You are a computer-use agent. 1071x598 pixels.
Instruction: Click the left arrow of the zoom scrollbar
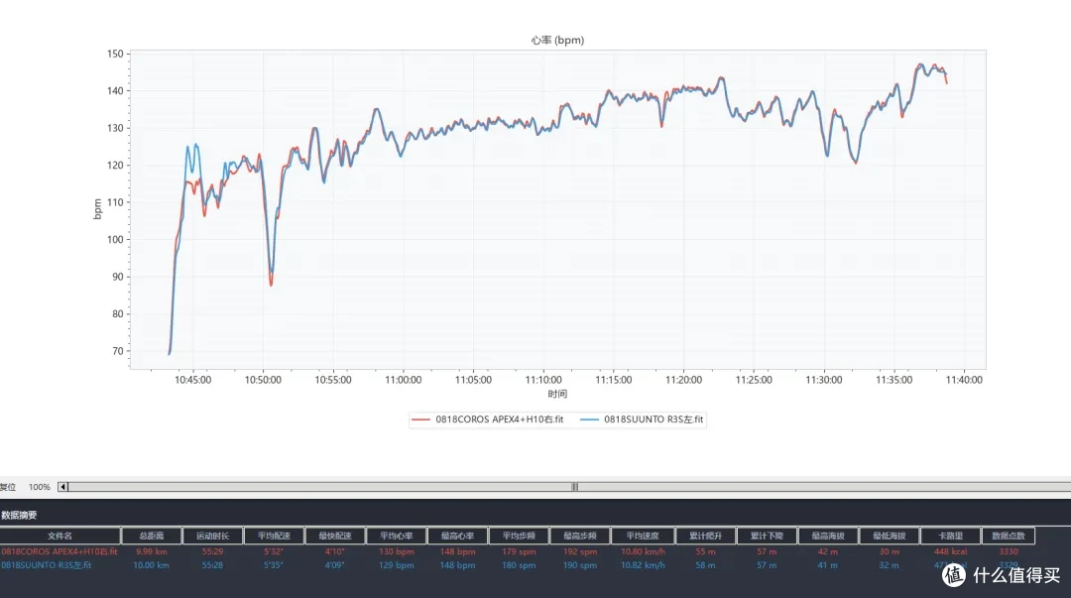click(62, 487)
